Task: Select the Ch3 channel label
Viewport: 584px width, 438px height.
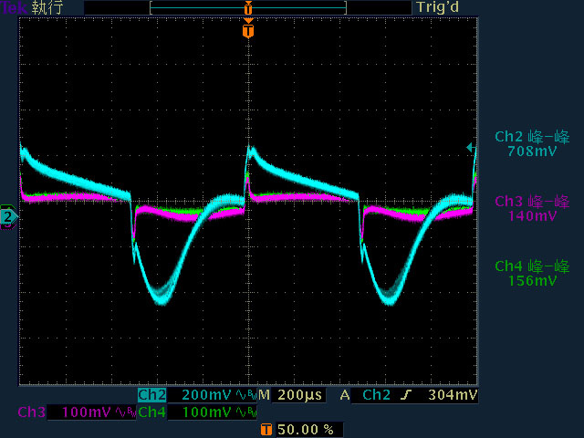Action: (32, 412)
